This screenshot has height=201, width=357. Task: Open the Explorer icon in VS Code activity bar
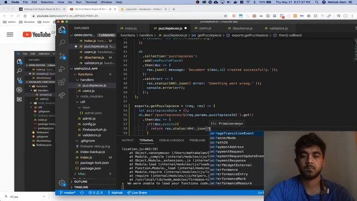62,30
